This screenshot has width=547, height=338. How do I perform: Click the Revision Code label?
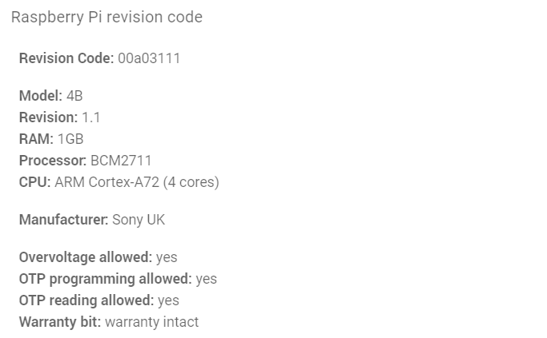66,58
